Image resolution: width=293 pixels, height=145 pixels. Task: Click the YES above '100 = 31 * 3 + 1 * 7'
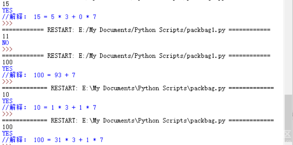7,133
